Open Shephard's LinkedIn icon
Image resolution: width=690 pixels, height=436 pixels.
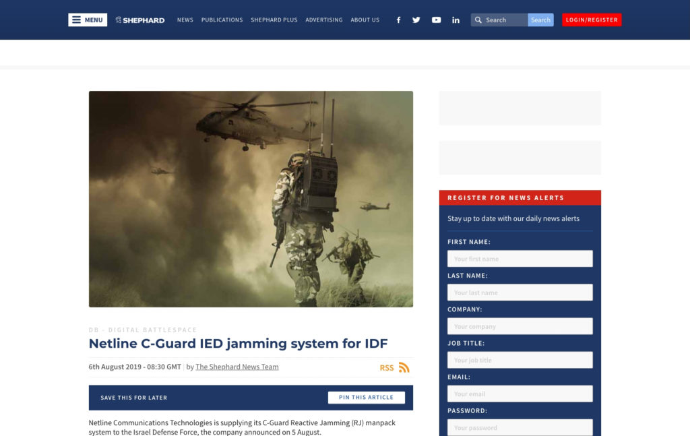[456, 20]
